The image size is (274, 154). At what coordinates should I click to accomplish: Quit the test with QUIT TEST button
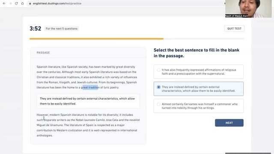(234, 29)
